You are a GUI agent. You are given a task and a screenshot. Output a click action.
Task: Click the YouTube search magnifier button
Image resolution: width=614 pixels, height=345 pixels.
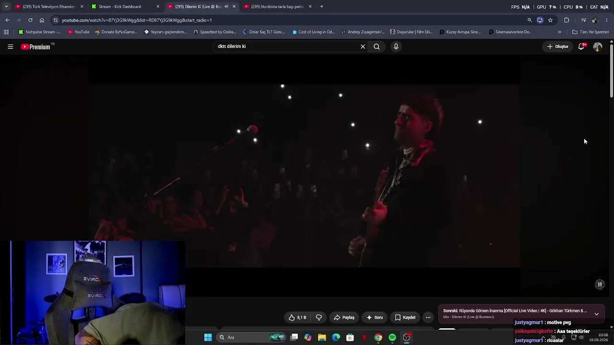click(377, 46)
